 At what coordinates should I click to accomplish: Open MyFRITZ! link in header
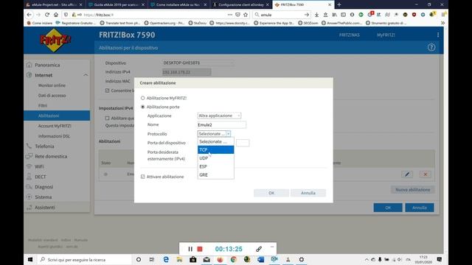point(386,35)
